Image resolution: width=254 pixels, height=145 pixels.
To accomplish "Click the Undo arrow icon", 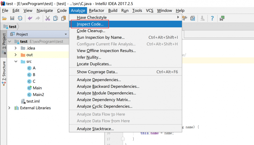I will (x=30, y=18).
